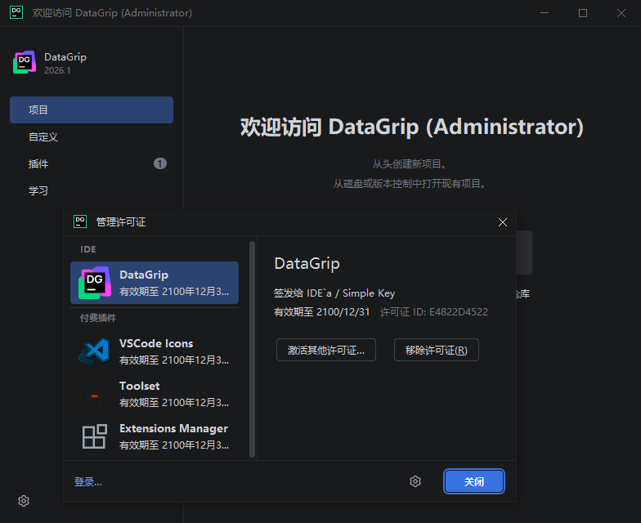Click the DataGrip logo in welcome sidebar
Screen dimensions: 641x523
(x=25, y=63)
